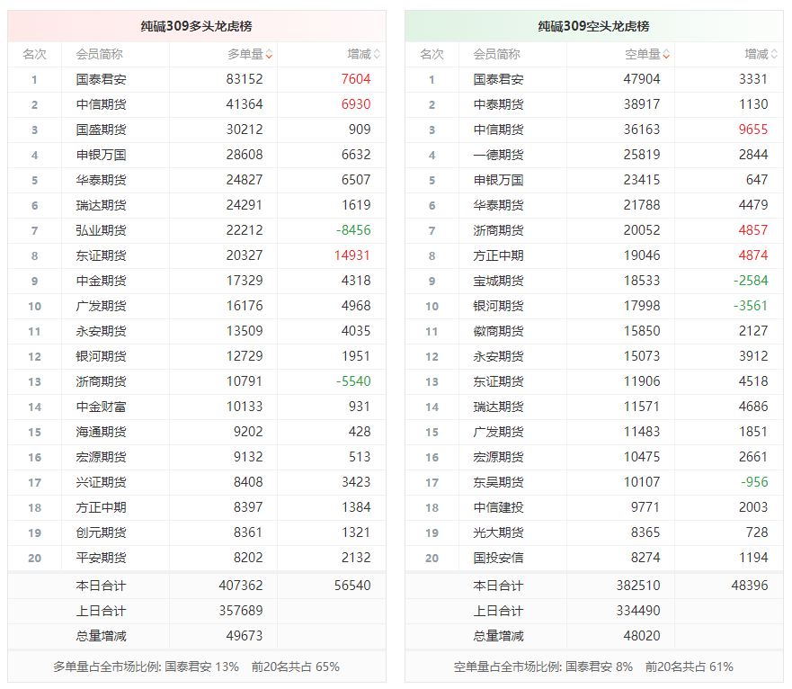This screenshot has height=689, width=792.
Task: Click 一德期货 member name
Action: pyautogui.click(x=498, y=155)
